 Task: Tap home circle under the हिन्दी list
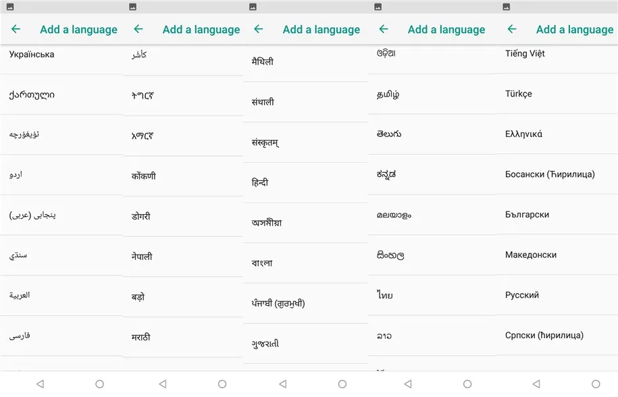tap(342, 383)
